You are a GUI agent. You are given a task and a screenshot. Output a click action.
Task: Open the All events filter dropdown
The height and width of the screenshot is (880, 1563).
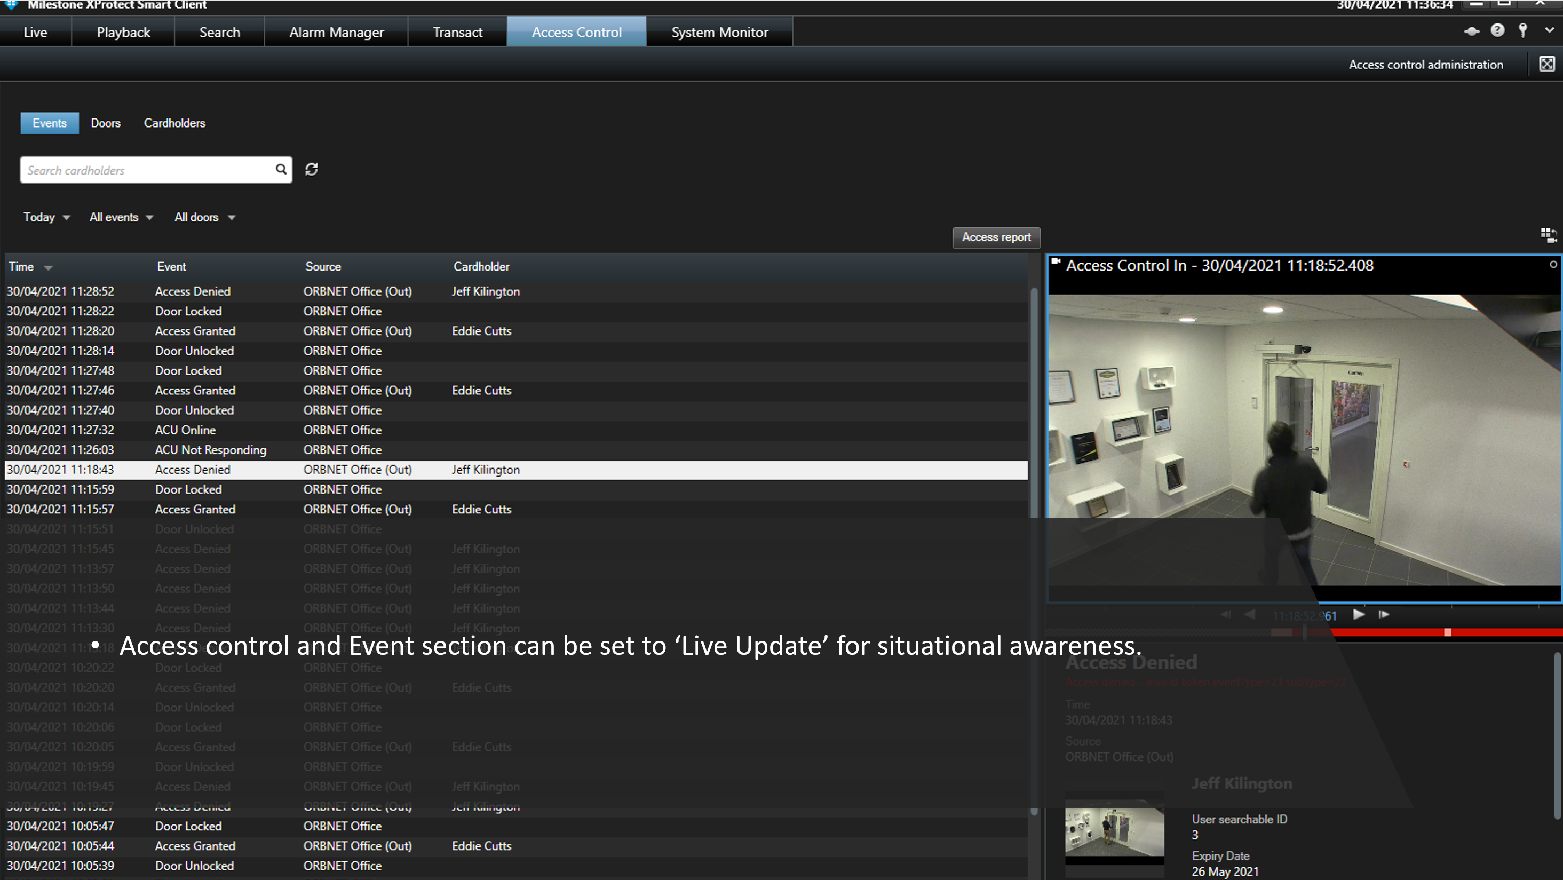click(121, 217)
